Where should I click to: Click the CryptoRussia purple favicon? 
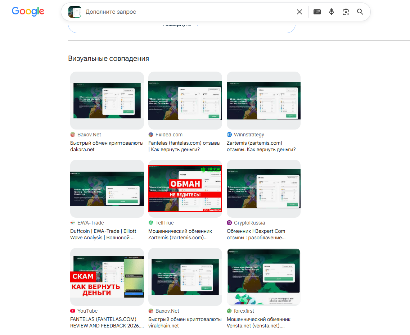click(229, 223)
